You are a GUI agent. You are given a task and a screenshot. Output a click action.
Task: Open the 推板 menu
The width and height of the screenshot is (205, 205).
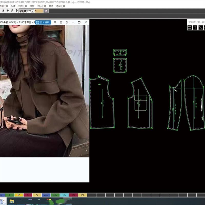click(32, 6)
